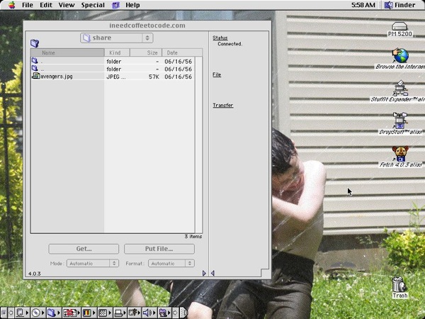Open the Special menu

[x=93, y=5]
